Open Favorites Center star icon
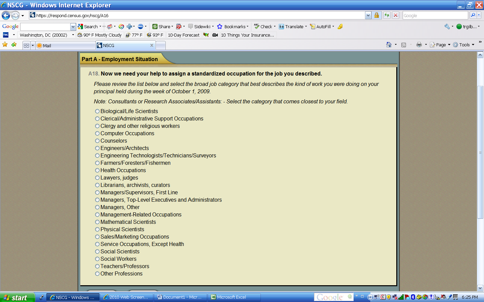 (x=5, y=45)
